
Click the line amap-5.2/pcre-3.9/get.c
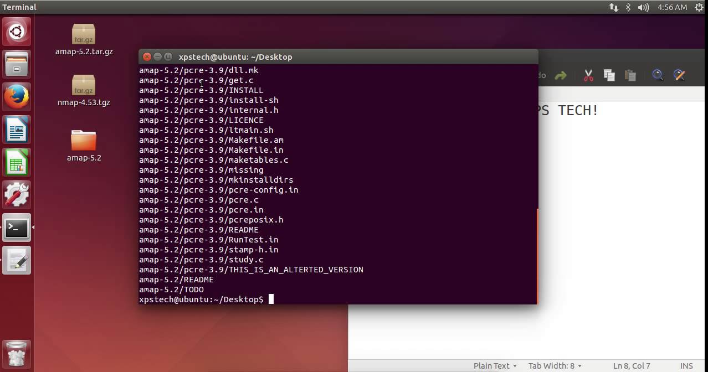coord(196,80)
